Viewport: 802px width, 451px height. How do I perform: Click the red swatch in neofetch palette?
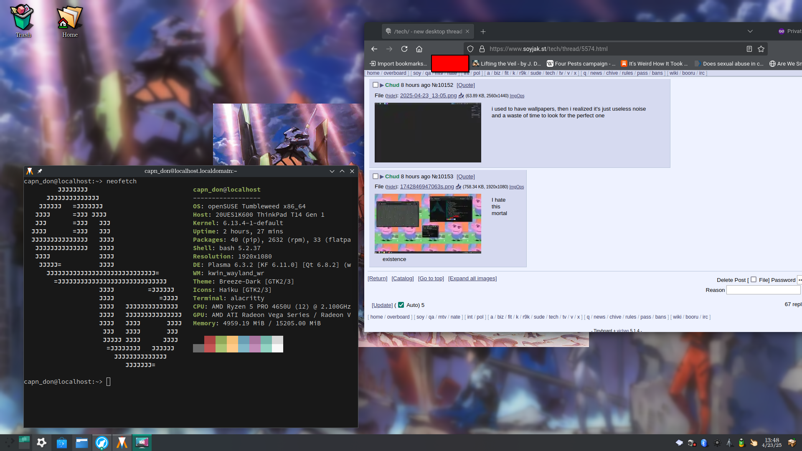210,344
